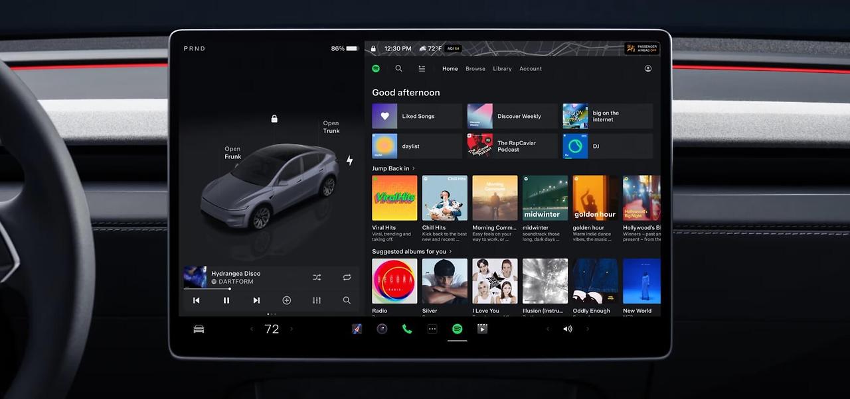Seek on the track progress bar
Screen dimensions: 850x399
[x=271, y=288]
